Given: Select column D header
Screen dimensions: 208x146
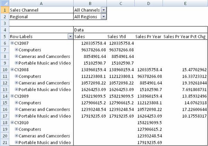Looking at the screenshot, I should point(148,3).
